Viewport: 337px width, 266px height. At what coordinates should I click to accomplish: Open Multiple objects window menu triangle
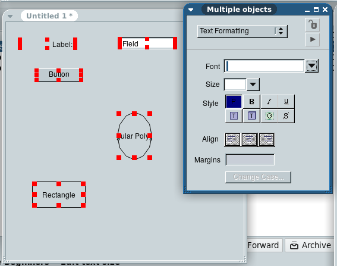coord(191,10)
